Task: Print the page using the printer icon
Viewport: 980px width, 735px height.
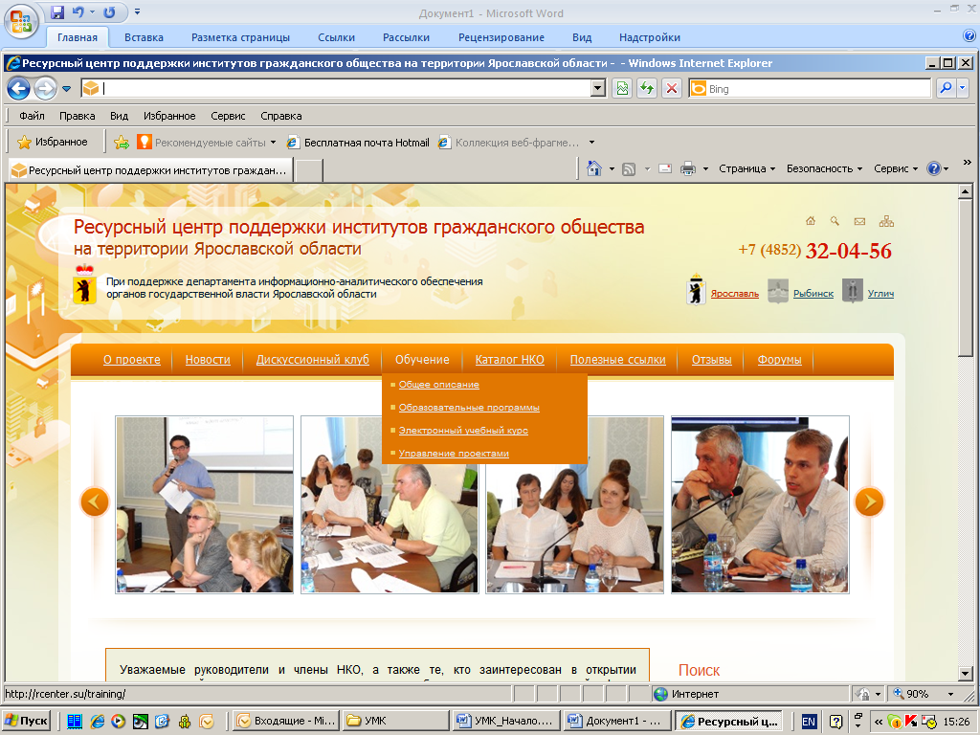Action: (688, 168)
